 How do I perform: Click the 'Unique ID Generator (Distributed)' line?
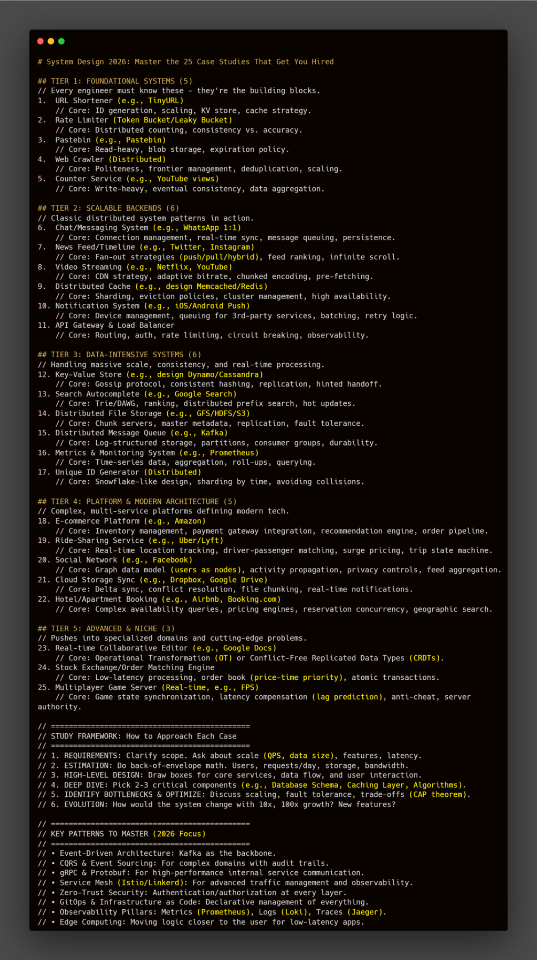(120, 473)
